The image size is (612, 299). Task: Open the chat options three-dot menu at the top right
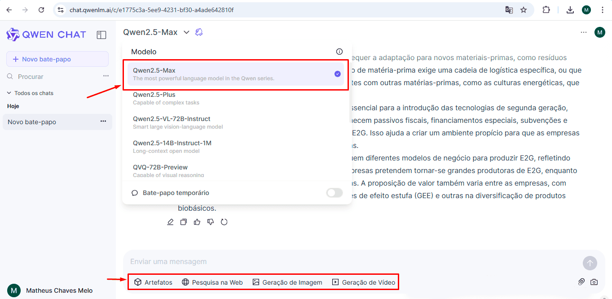click(584, 32)
